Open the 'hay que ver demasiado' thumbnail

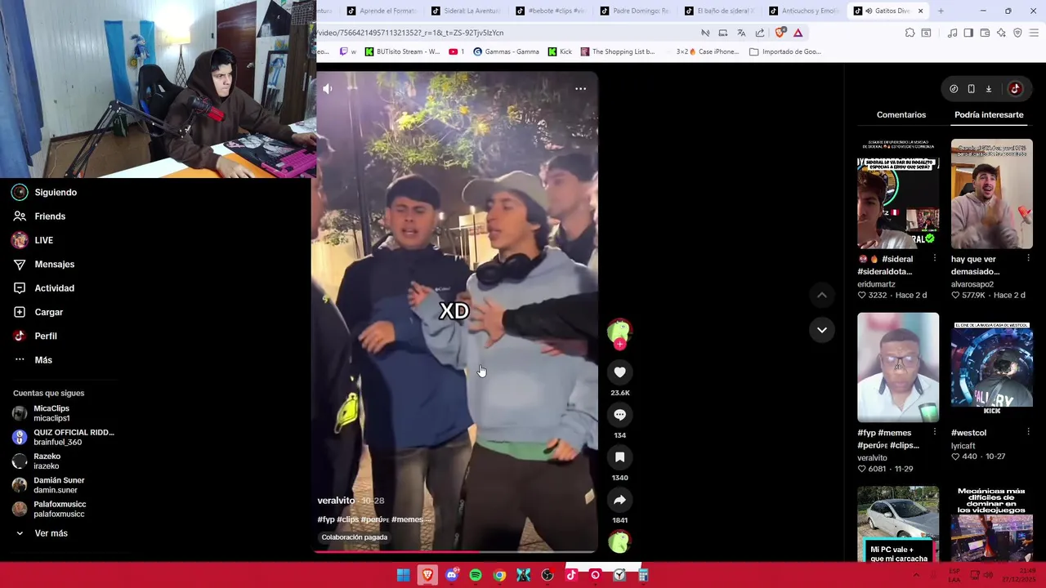(991, 194)
